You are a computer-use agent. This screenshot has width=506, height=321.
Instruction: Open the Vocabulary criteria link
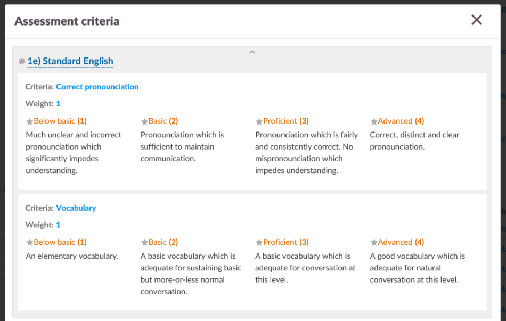click(x=76, y=208)
